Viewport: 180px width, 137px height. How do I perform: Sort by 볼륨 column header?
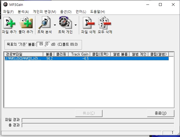tap(49, 54)
